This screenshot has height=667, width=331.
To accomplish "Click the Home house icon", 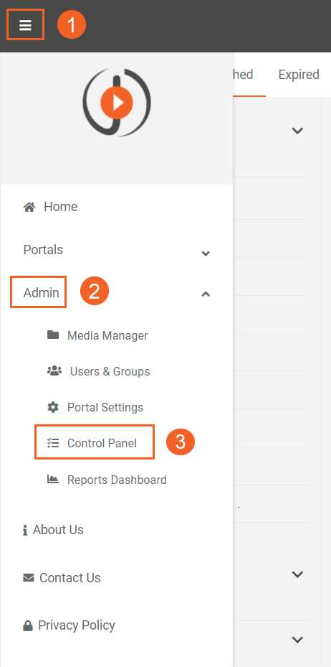I will click(x=29, y=207).
